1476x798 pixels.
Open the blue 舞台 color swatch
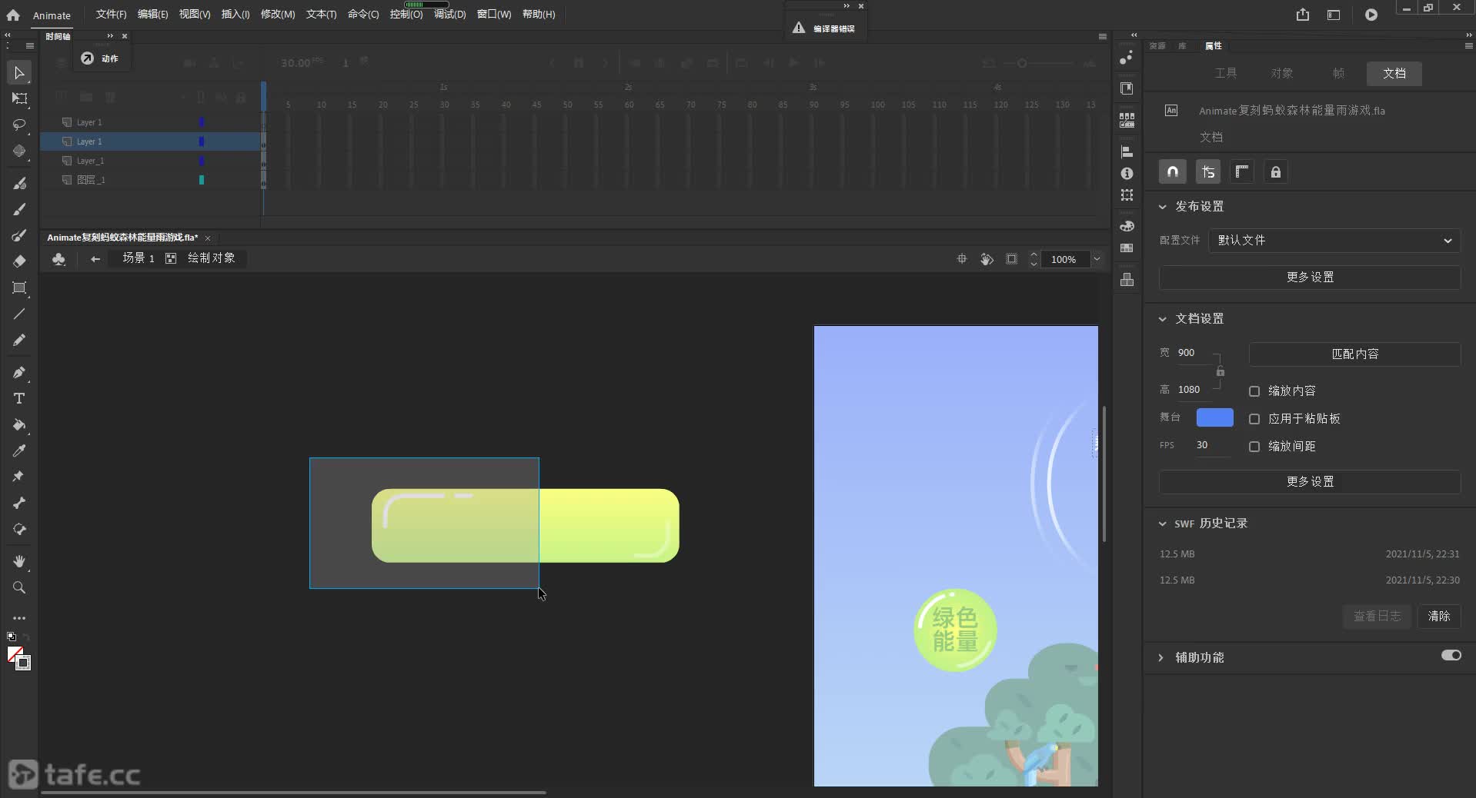click(1215, 417)
